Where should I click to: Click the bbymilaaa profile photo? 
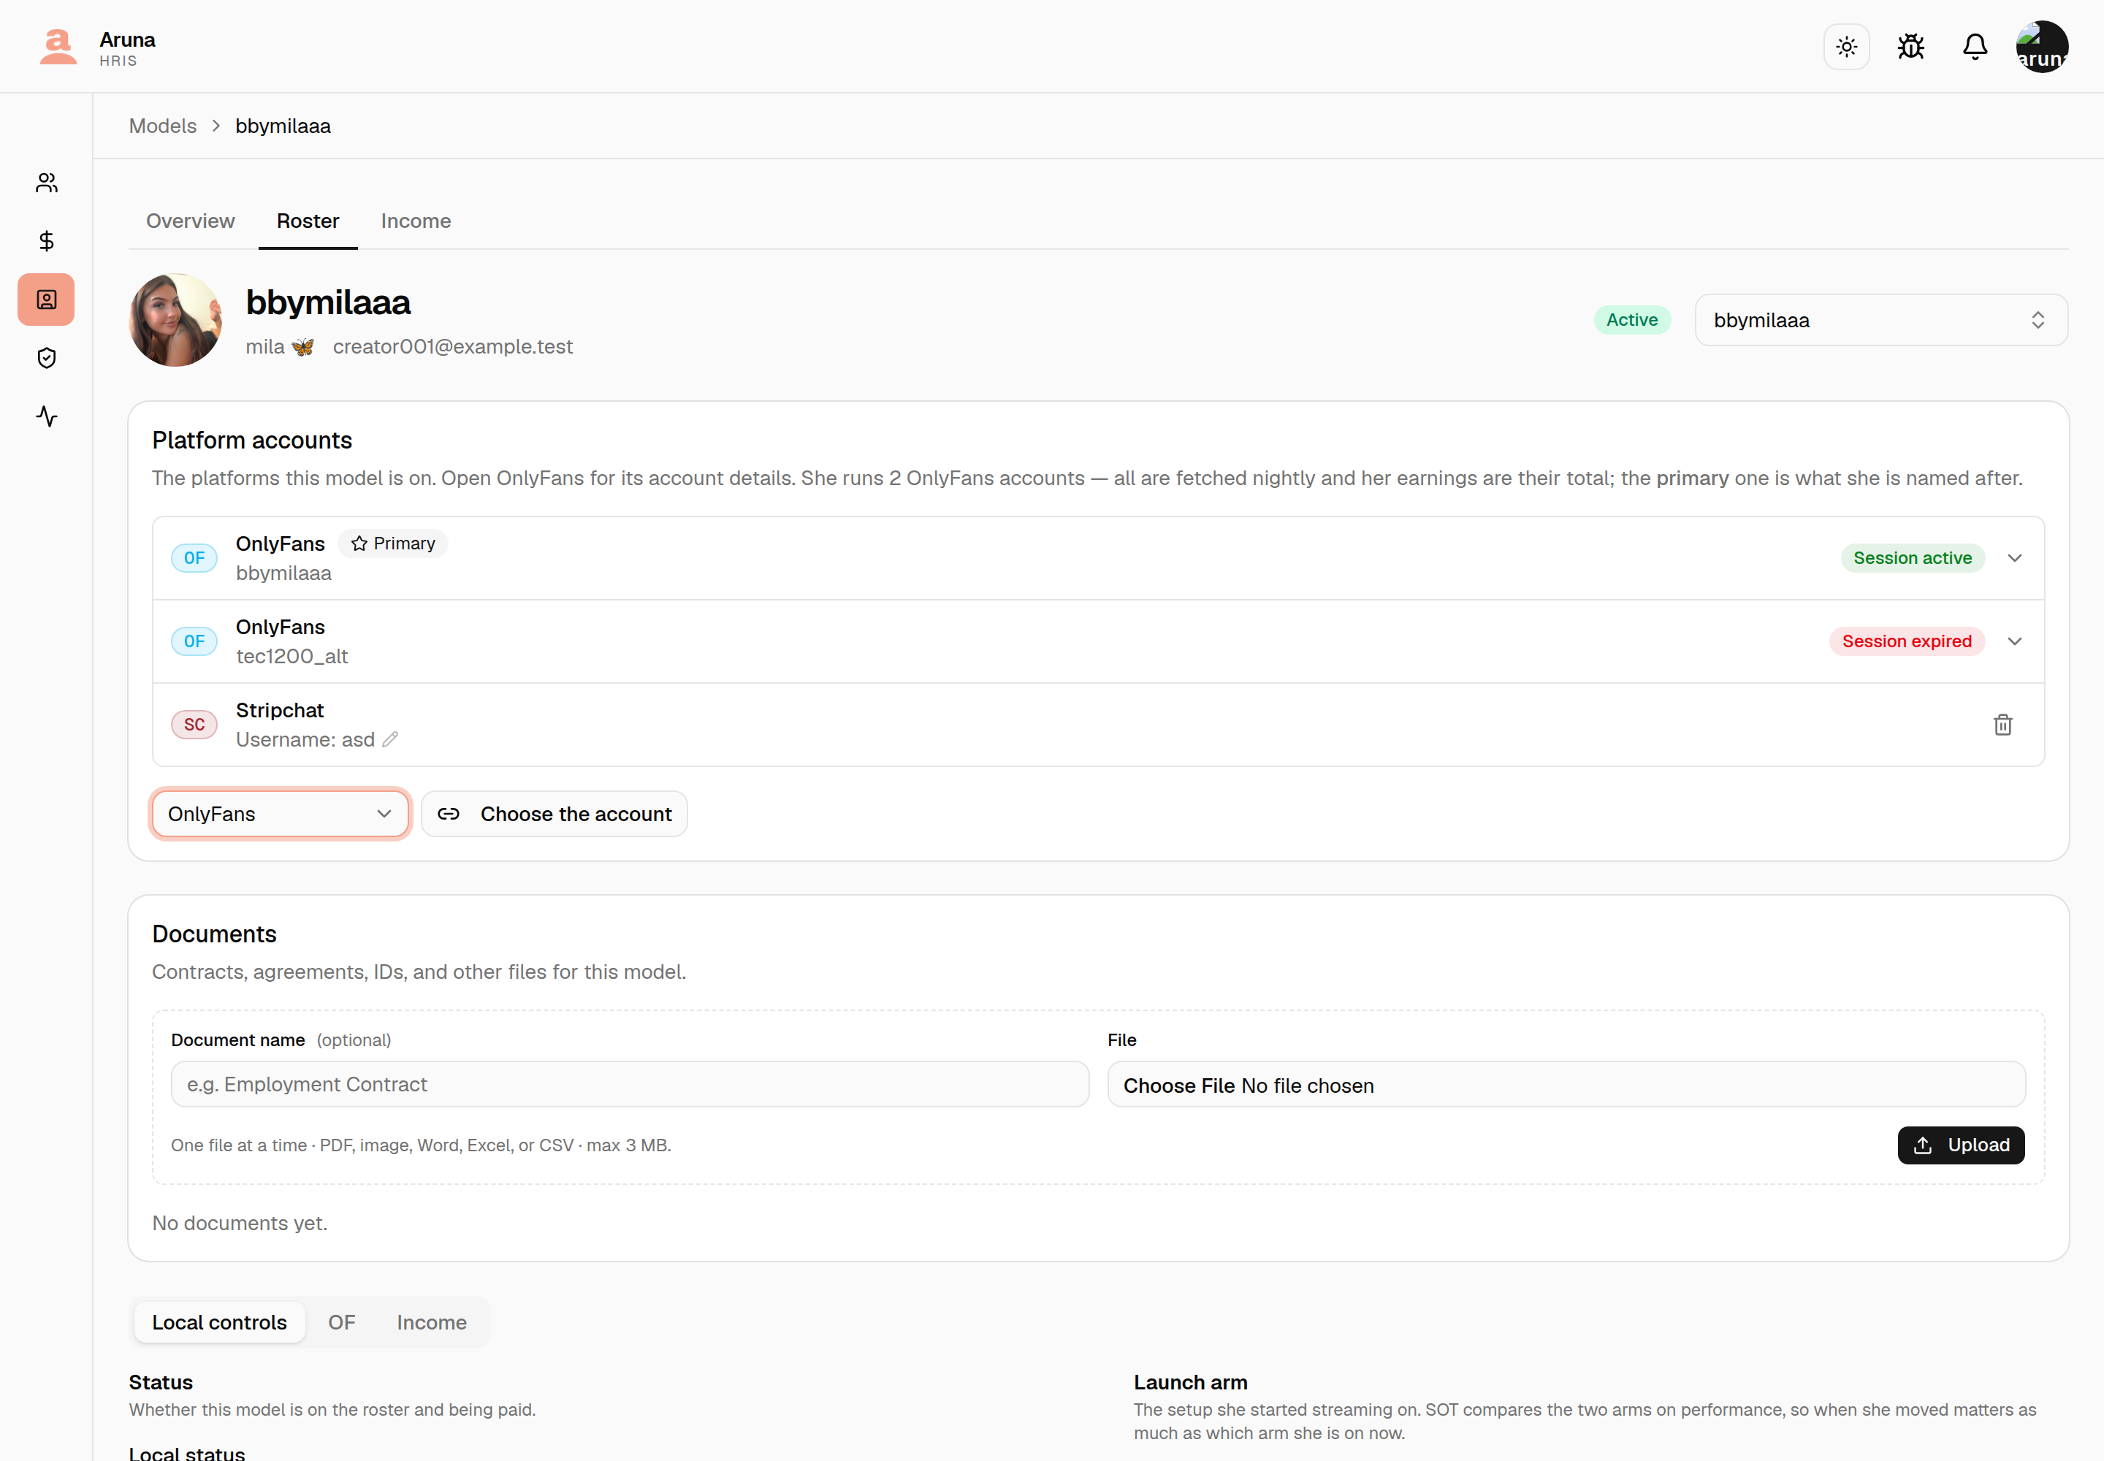(176, 321)
